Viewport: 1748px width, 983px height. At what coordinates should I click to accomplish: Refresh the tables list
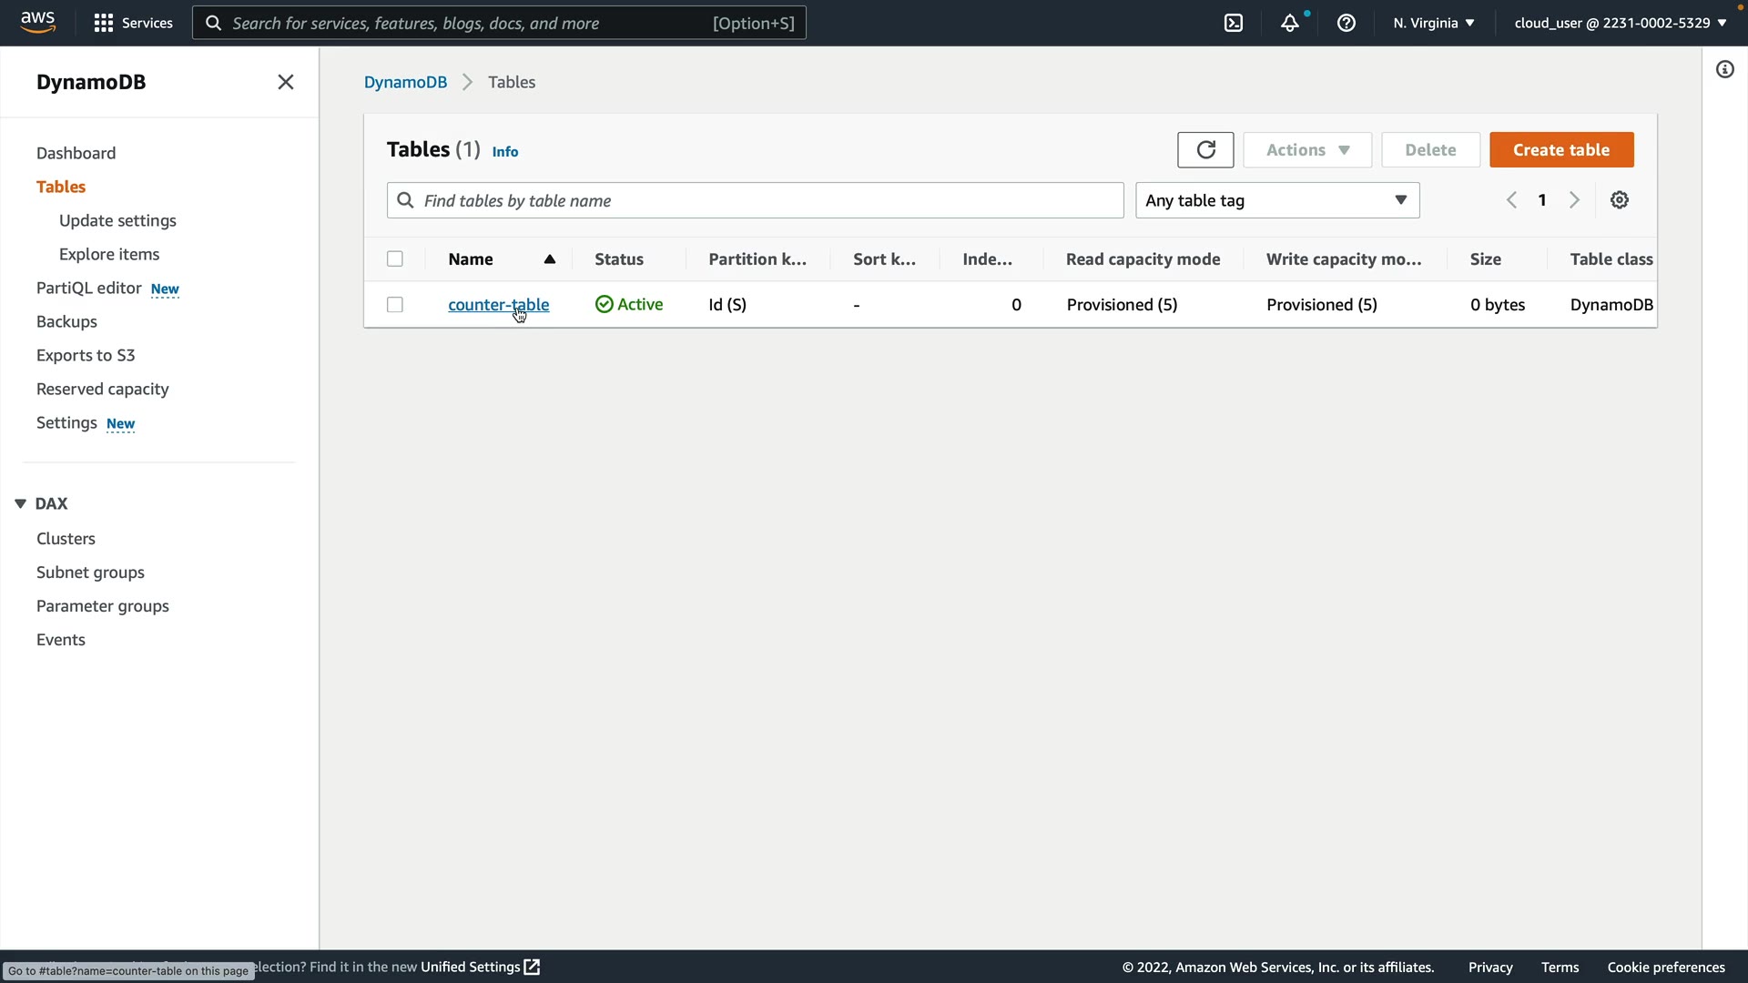(1205, 150)
